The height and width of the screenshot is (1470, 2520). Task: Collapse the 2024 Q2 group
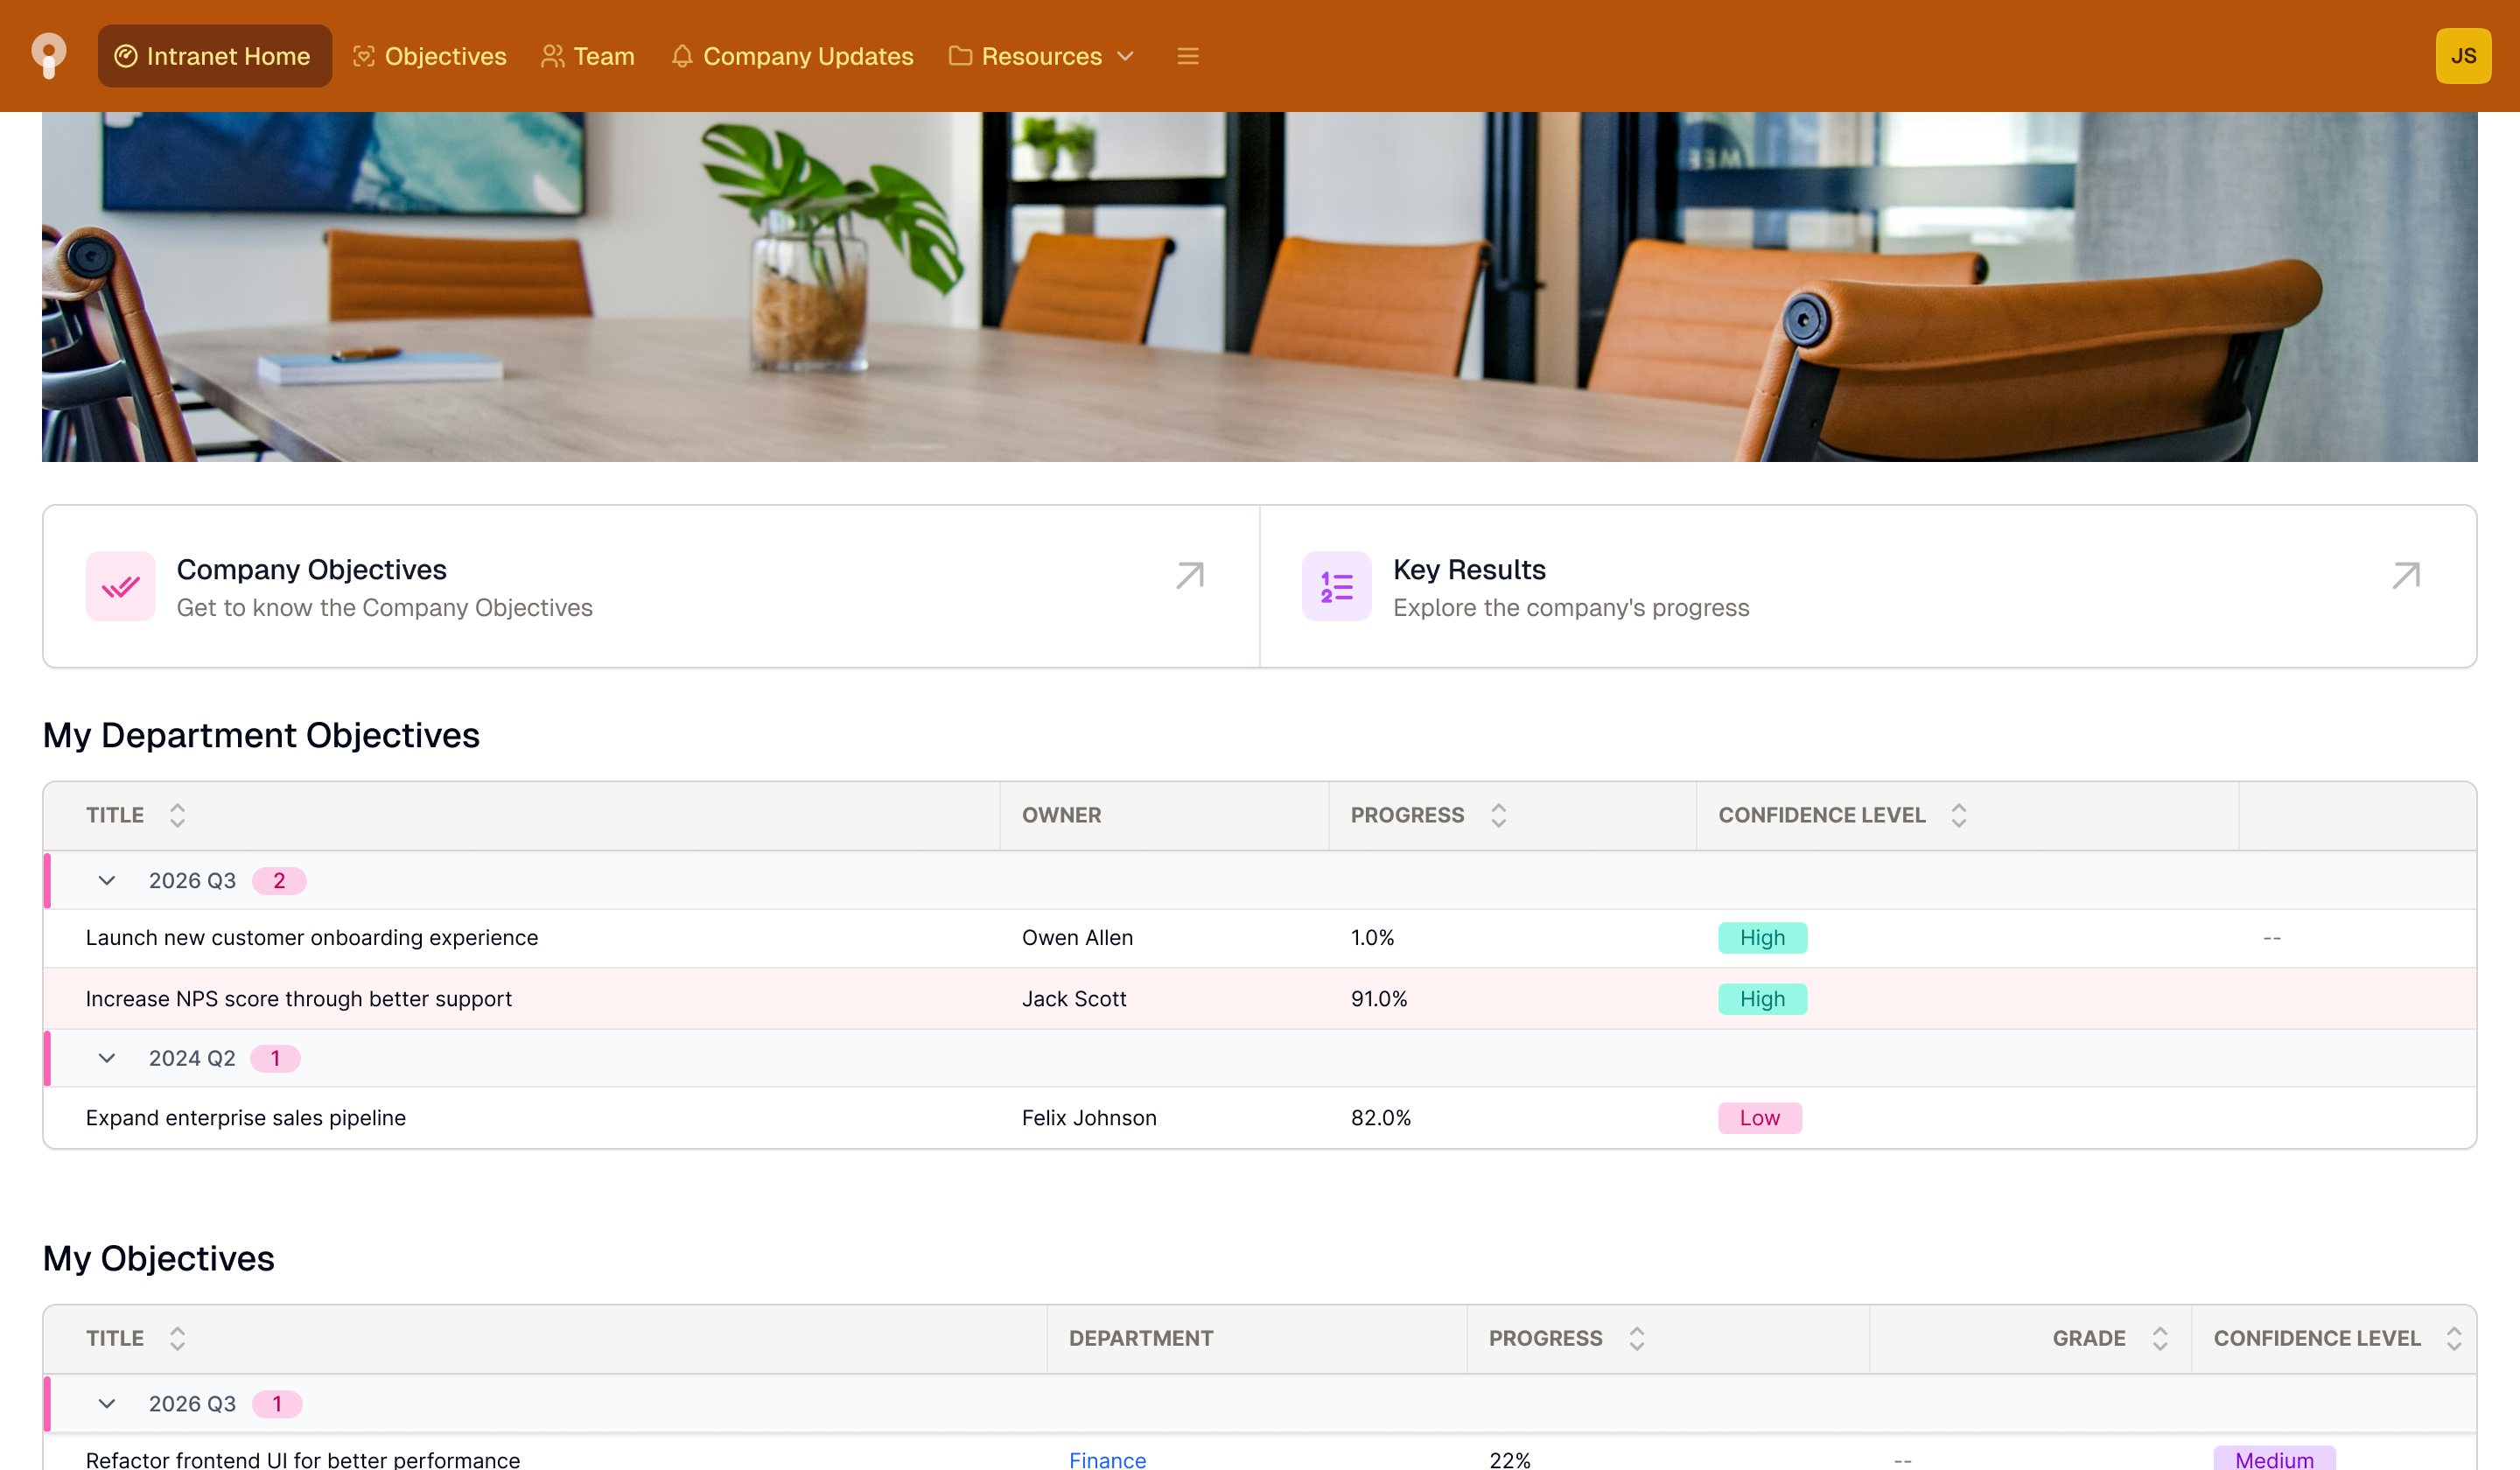[107, 1058]
